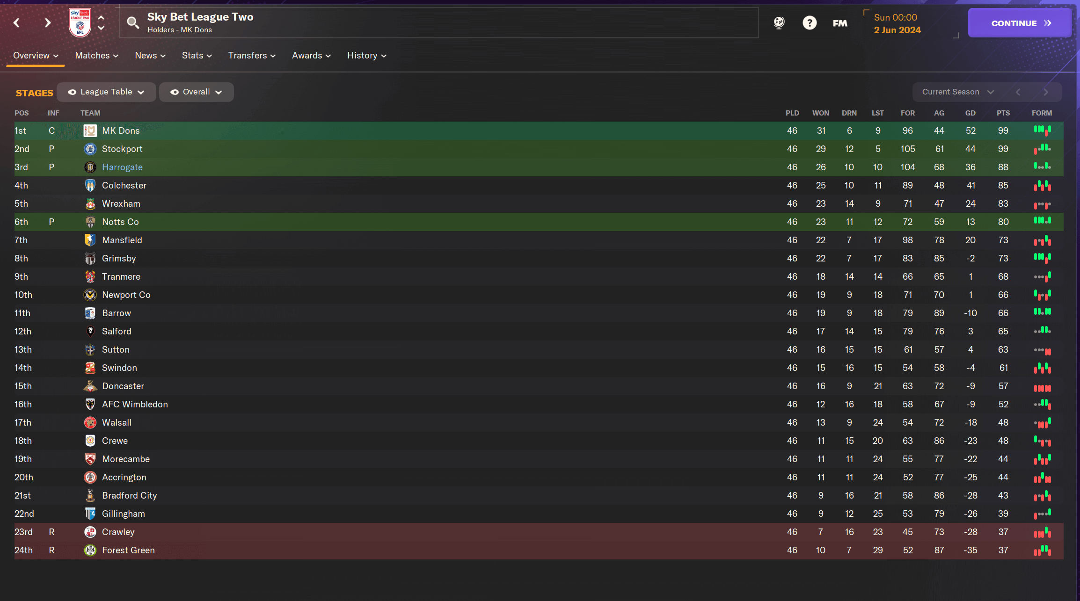Open the Transfers menu tab
This screenshot has height=601, width=1080.
coord(251,56)
